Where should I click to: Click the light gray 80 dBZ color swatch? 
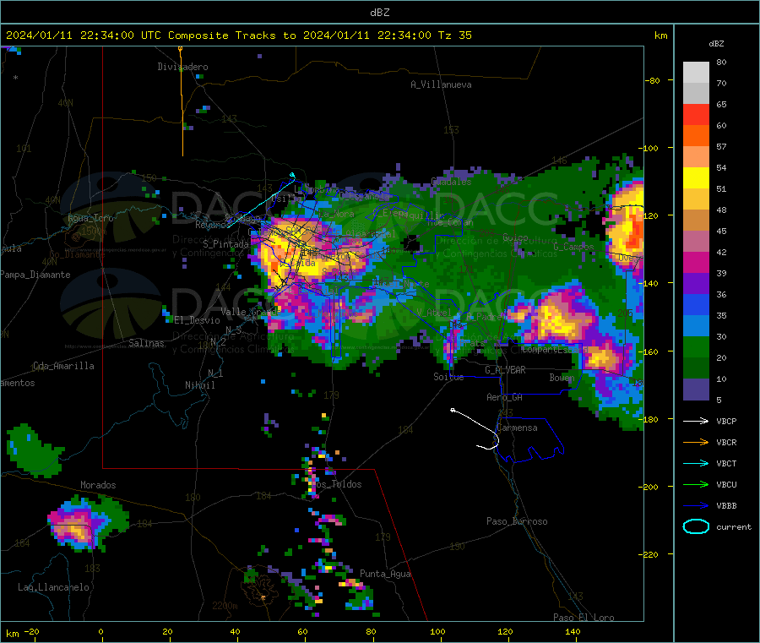(696, 73)
